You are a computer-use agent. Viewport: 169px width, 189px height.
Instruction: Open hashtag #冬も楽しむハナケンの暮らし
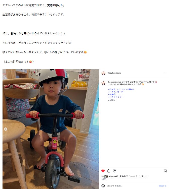pyautogui.click(x=121, y=89)
